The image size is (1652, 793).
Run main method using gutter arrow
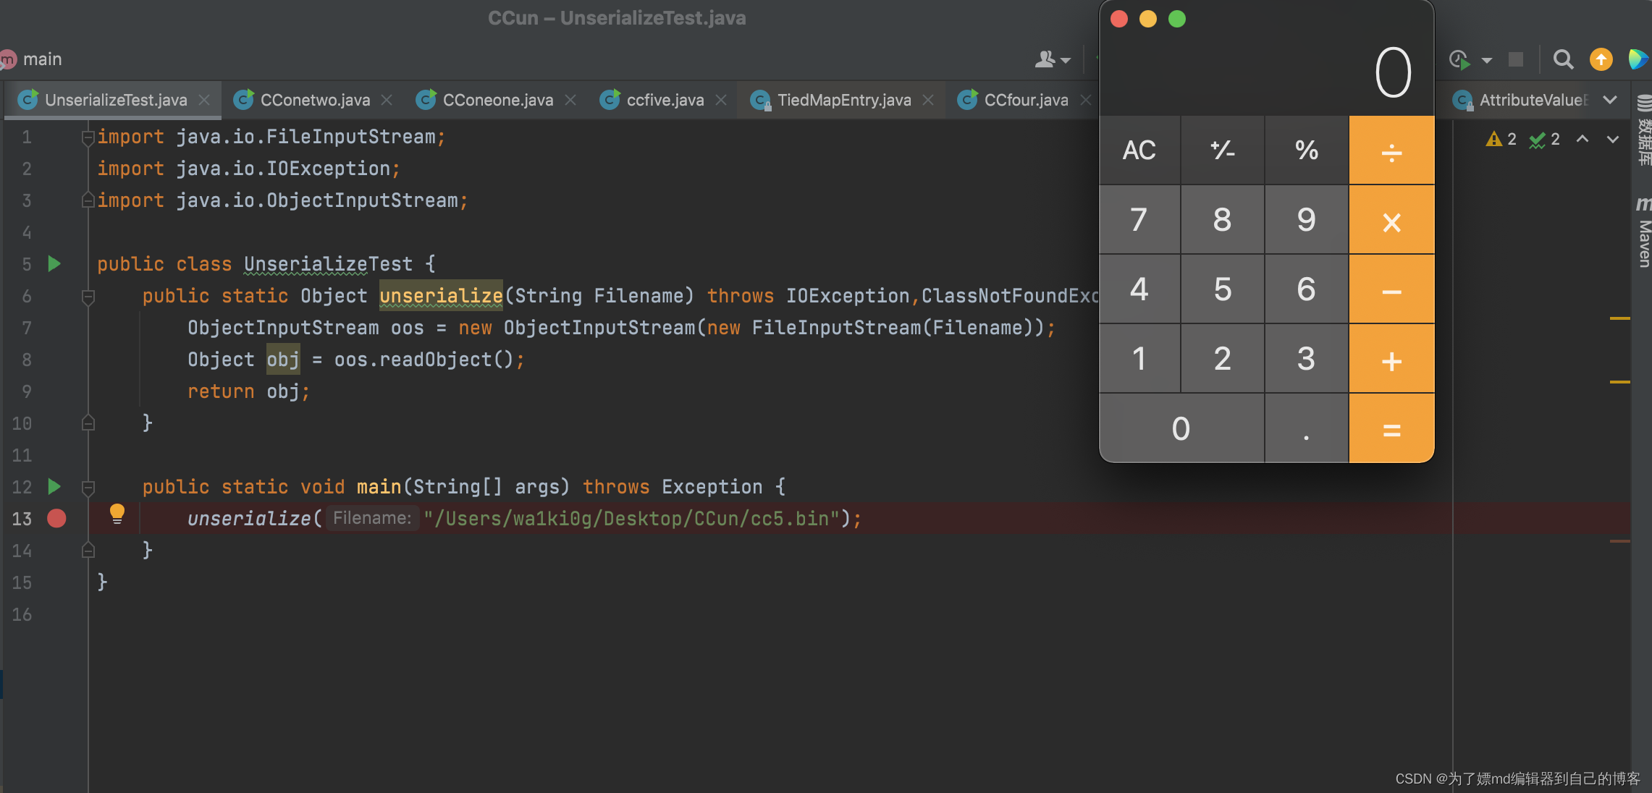(54, 486)
